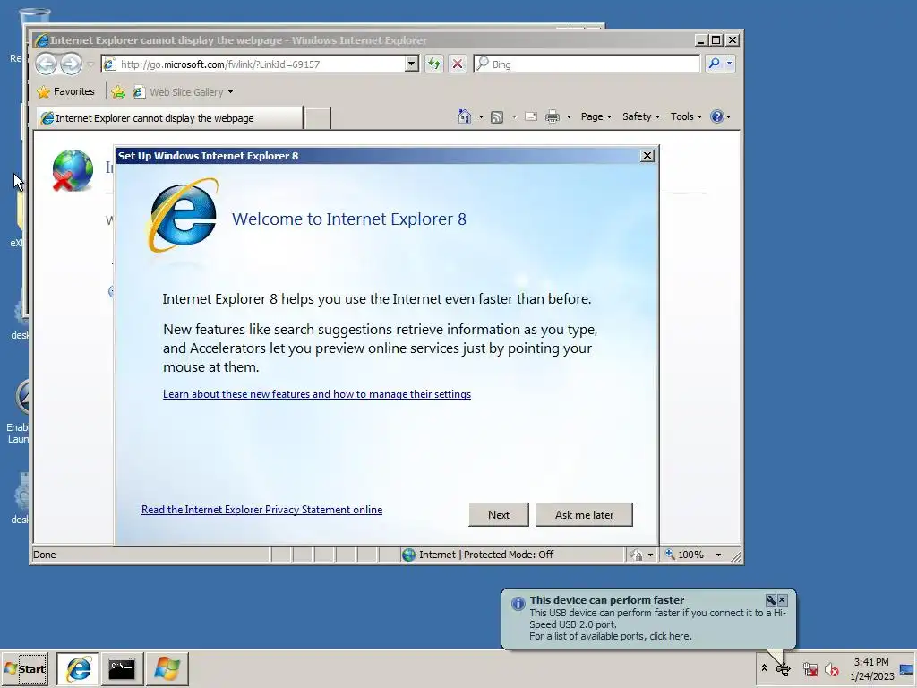Screen dimensions: 917x688
Task: Click the Windows flag taskbar icon
Action: click(x=167, y=668)
